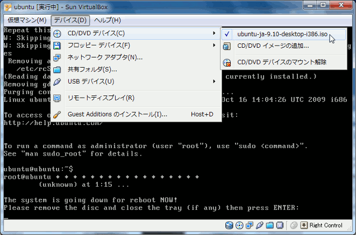Click the shared folders status bar icon

(269, 225)
